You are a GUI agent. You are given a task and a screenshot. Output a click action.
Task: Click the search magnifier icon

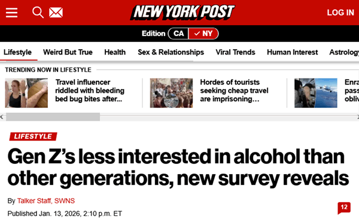point(38,13)
